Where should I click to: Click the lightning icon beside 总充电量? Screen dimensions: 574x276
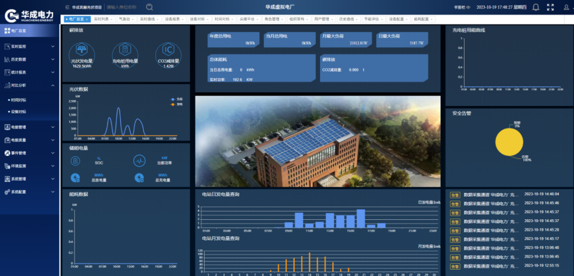click(139, 178)
